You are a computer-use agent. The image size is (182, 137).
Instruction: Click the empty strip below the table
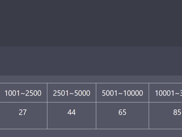coord(91,133)
